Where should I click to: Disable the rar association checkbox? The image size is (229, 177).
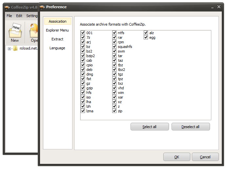(114, 37)
